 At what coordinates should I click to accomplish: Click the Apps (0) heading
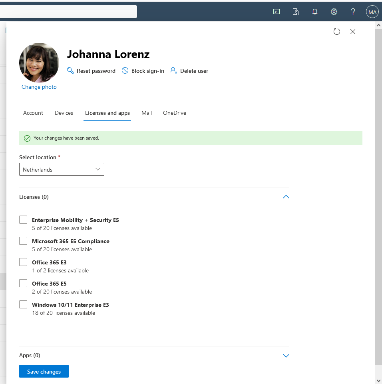(x=30, y=355)
